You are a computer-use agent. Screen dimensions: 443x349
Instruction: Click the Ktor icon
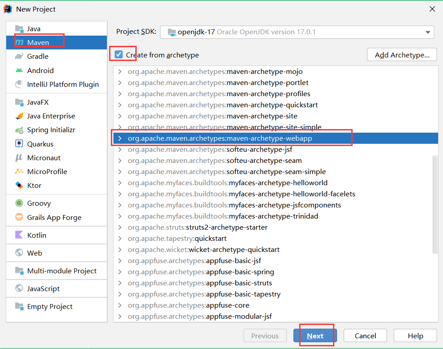point(19,185)
